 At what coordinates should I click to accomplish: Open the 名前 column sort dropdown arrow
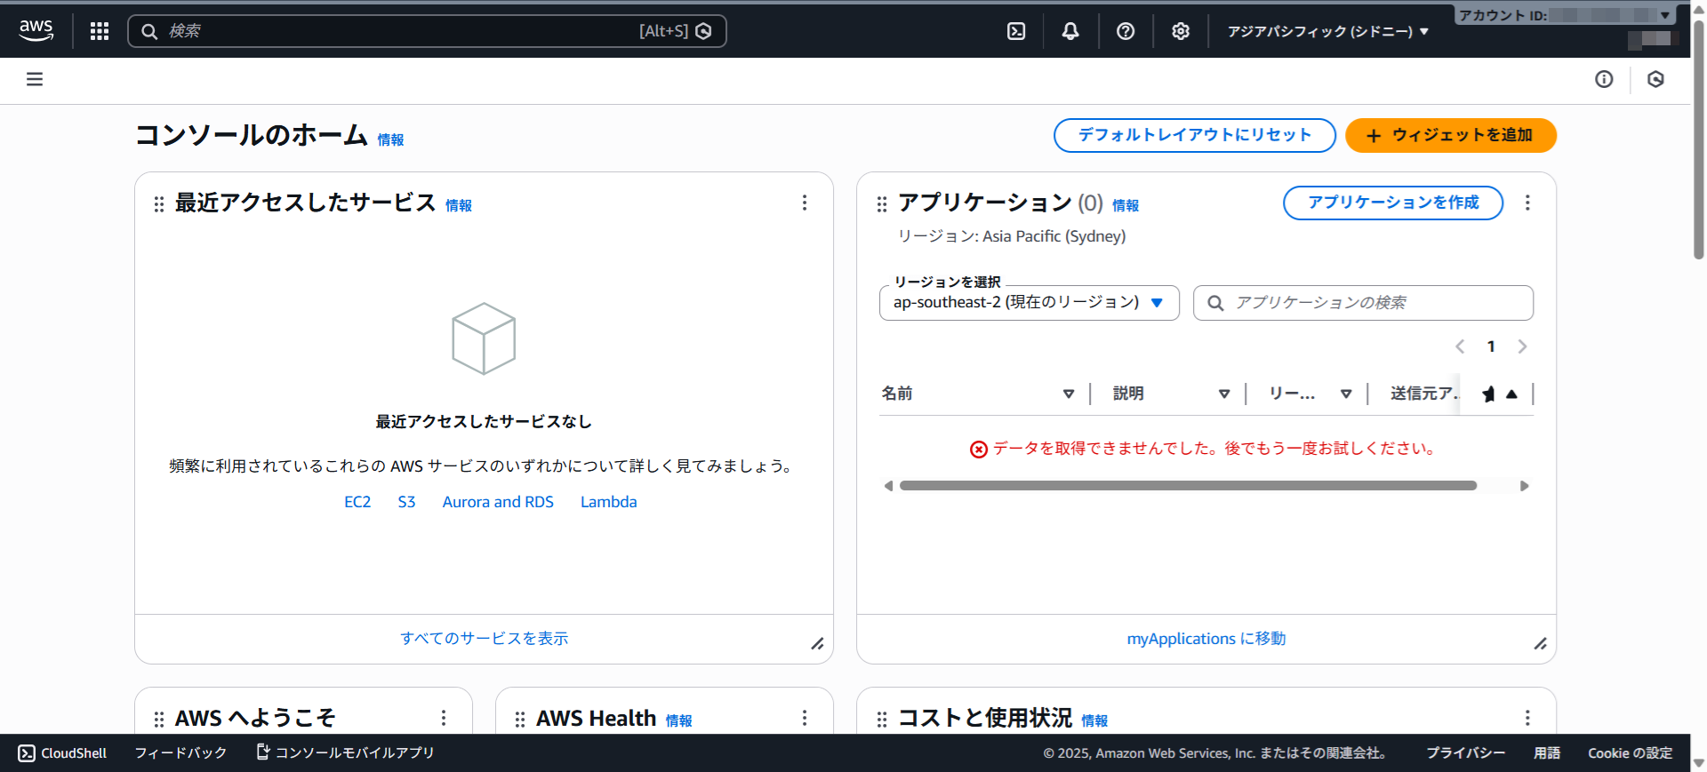coord(1069,394)
